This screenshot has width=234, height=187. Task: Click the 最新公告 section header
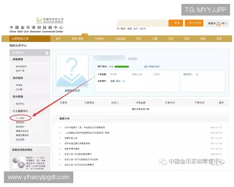coord(64,118)
